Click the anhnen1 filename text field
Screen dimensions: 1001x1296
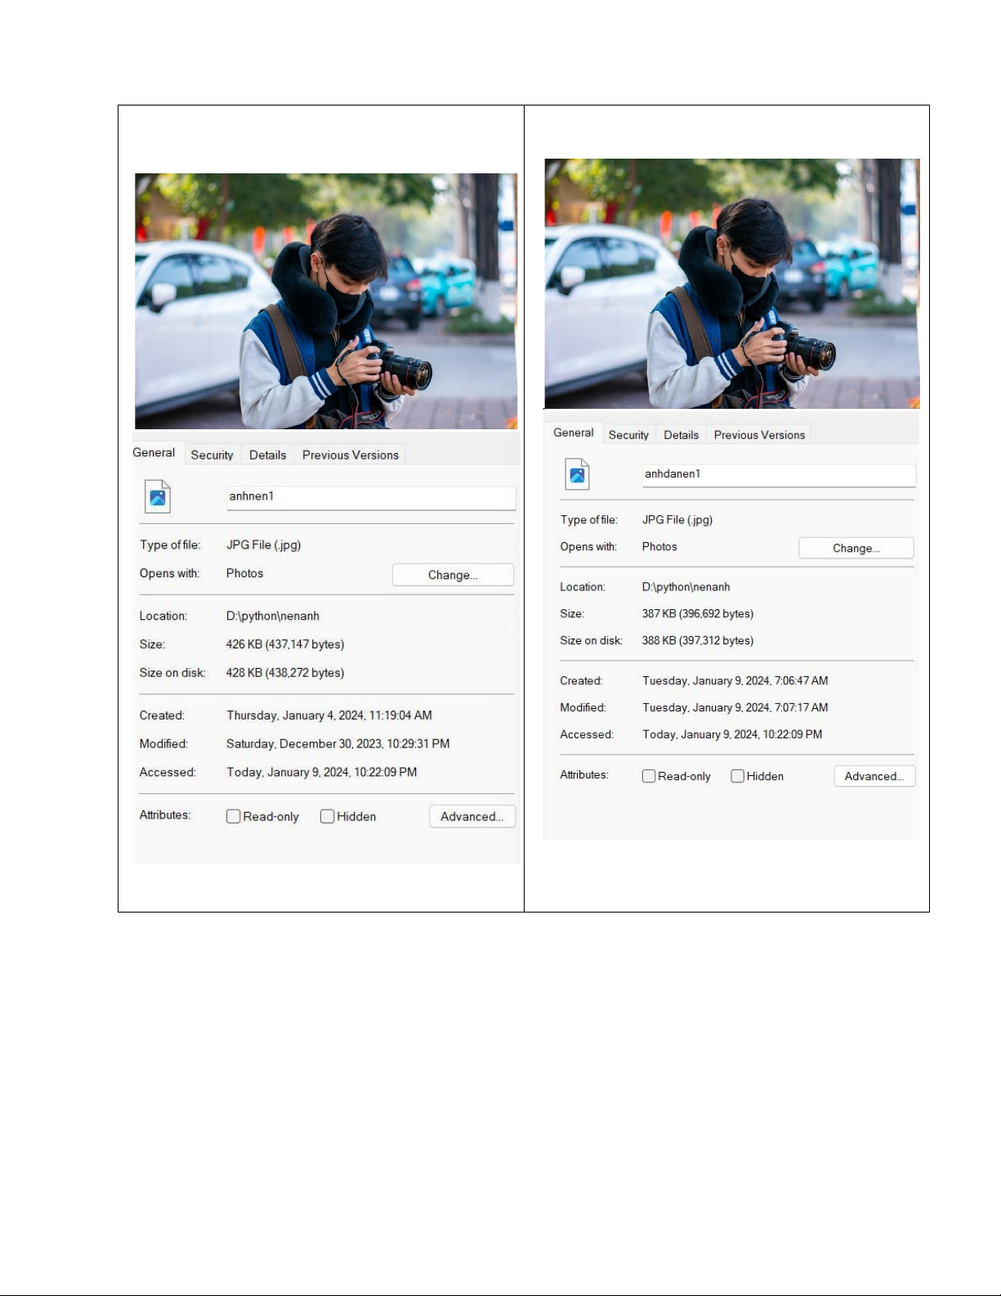(370, 497)
